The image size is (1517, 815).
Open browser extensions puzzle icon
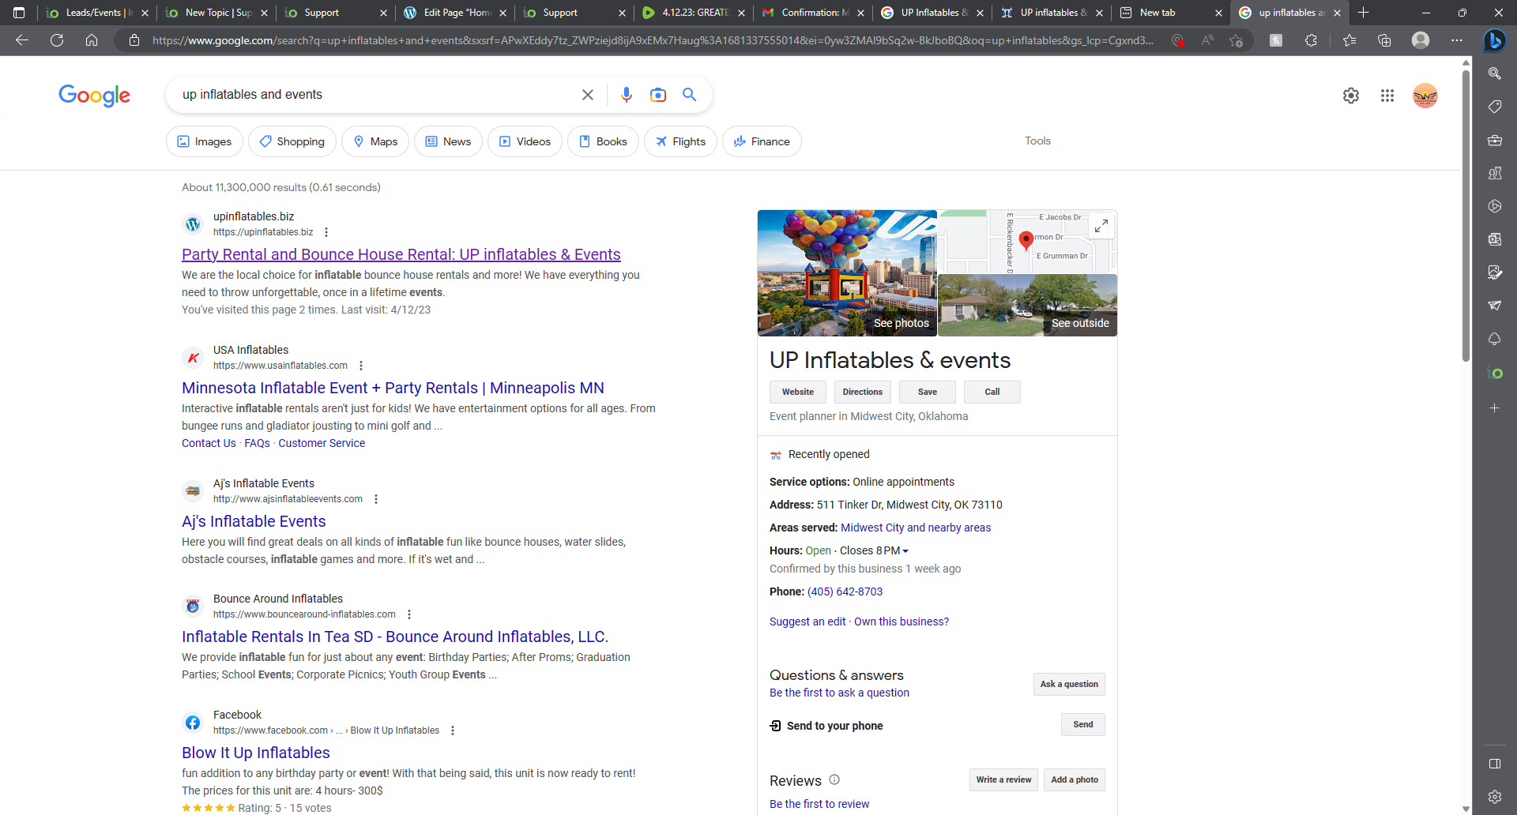coord(1311,40)
